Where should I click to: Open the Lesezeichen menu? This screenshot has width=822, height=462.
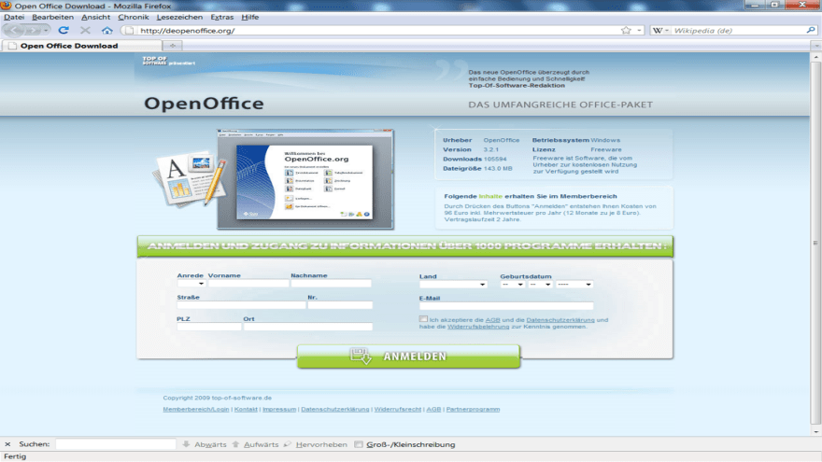click(179, 17)
